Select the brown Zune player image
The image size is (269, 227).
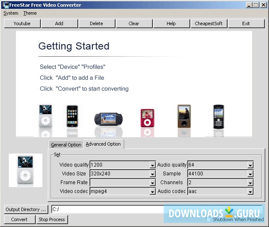click(184, 116)
